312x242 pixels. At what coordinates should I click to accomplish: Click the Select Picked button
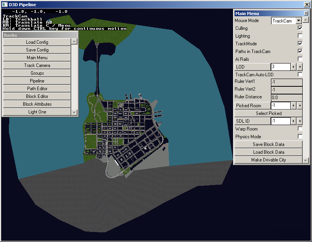coord(268,113)
